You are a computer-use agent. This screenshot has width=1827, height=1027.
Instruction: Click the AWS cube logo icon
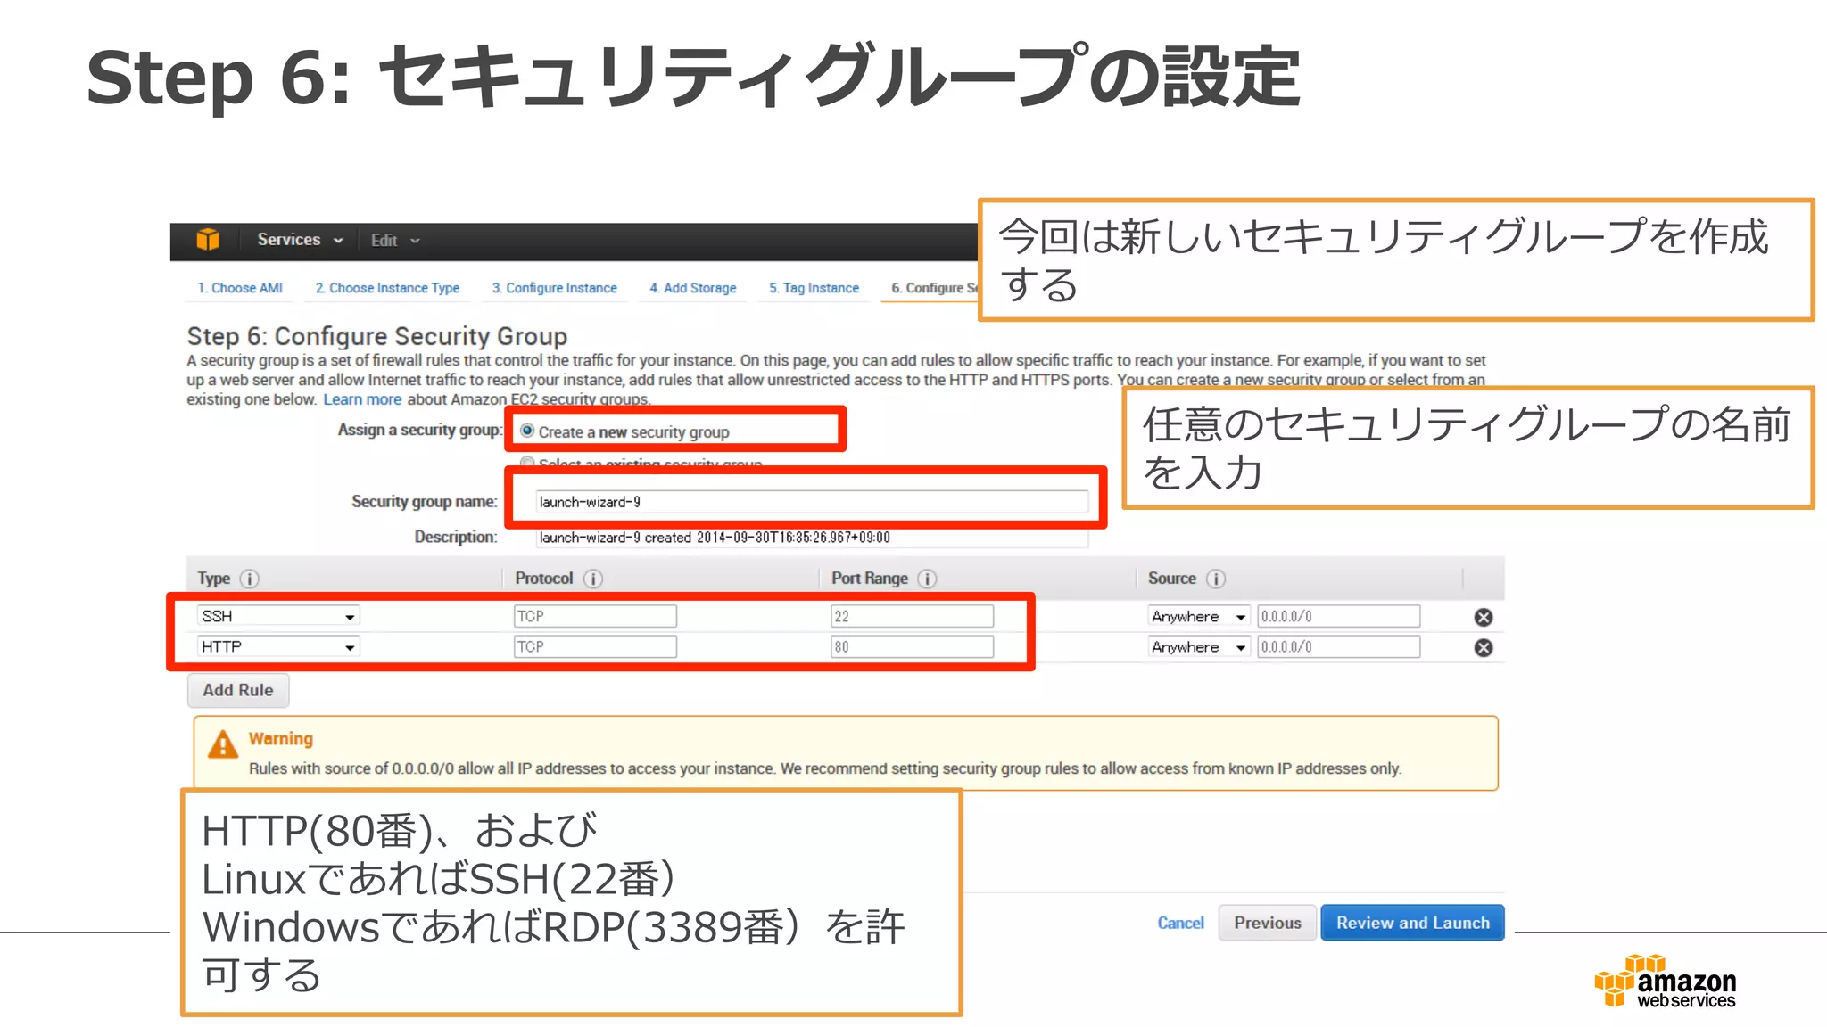pyautogui.click(x=208, y=239)
